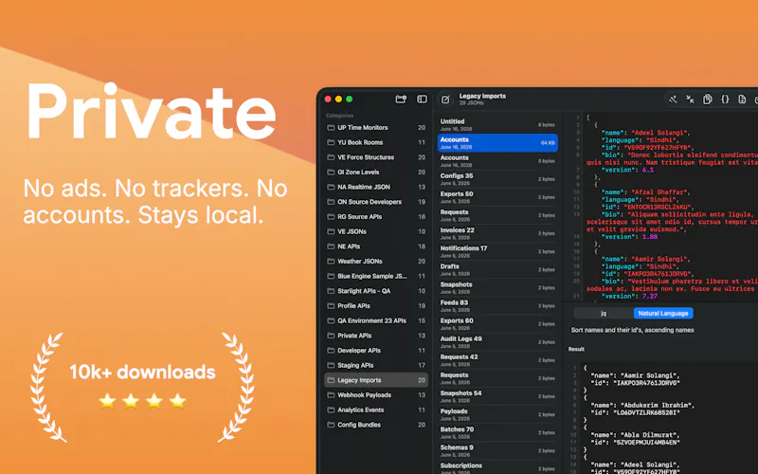Screen dimensions: 758x474
Task: Select the Feeds 83 document
Action: pos(497,306)
